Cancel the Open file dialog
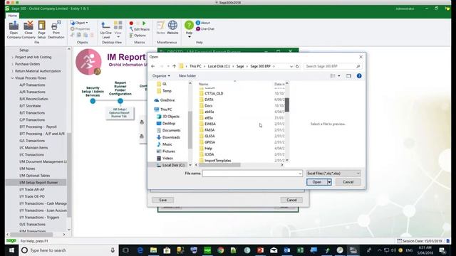The width and height of the screenshot is (456, 256). (x=348, y=182)
